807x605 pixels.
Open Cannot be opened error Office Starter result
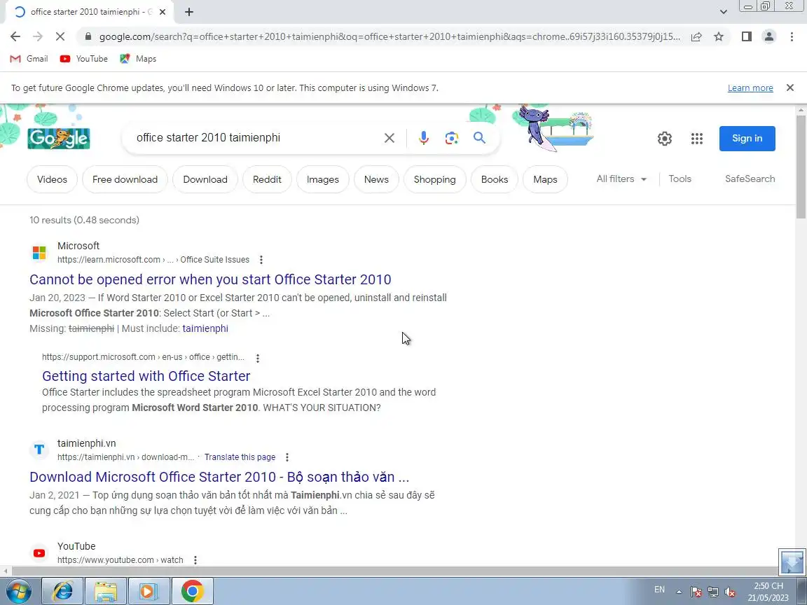210,279
